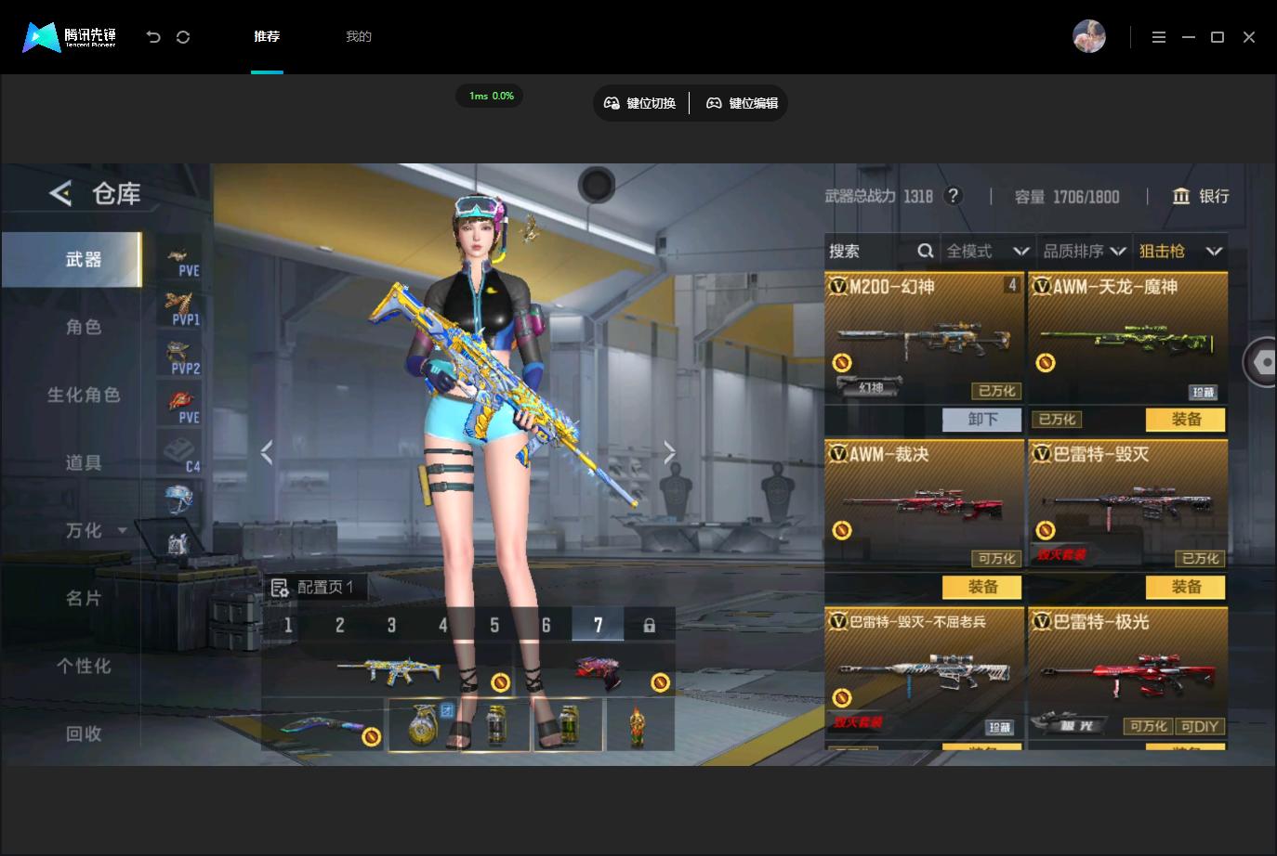Select loadout slot number 3
This screenshot has width=1277, height=856.
(x=391, y=625)
